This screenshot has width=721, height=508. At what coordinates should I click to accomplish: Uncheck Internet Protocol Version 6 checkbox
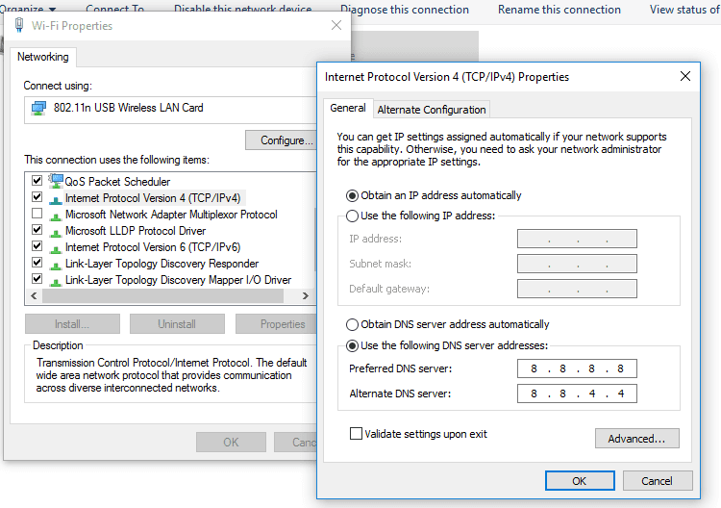click(x=37, y=245)
